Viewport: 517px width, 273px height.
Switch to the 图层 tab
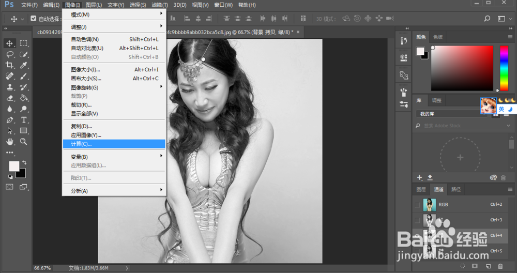(421, 189)
